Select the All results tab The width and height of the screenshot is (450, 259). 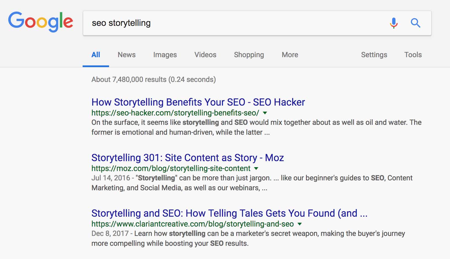click(96, 55)
